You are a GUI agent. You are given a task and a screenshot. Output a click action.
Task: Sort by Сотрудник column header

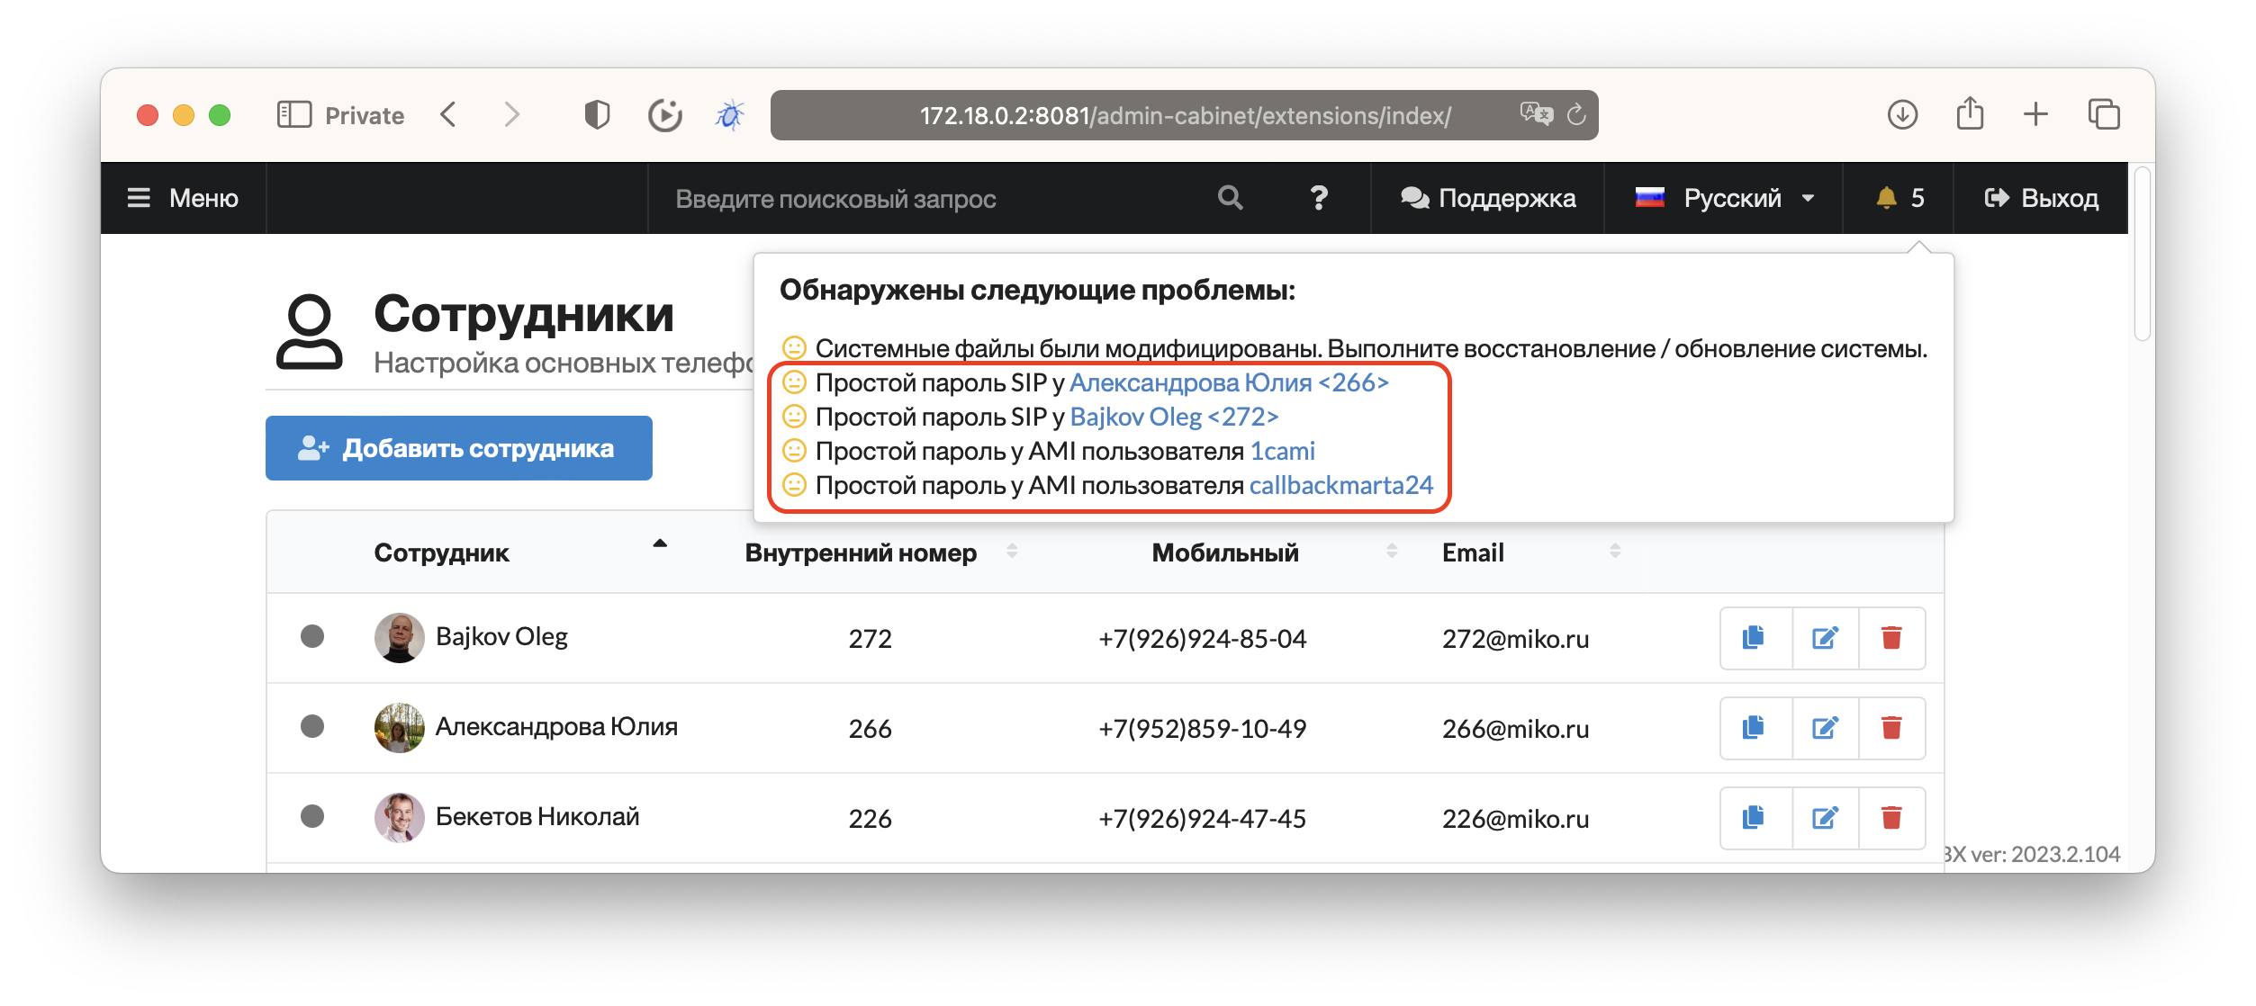click(x=441, y=552)
